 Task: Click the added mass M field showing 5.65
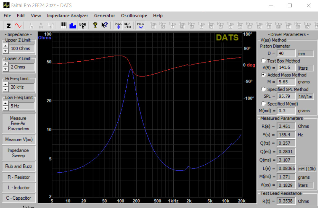[x=286, y=82]
